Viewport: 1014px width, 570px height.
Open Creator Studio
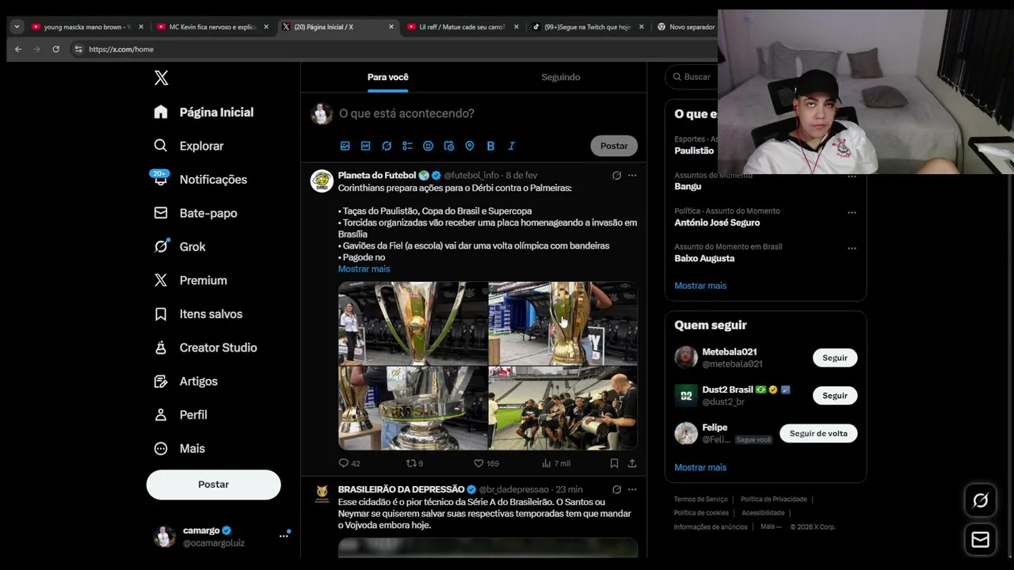pyautogui.click(x=205, y=348)
